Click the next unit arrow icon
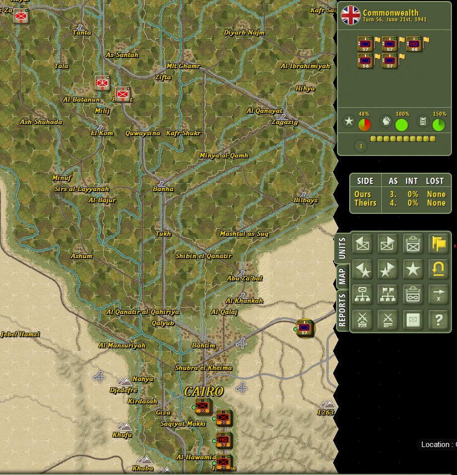457x475 pixels. pyautogui.click(x=387, y=243)
